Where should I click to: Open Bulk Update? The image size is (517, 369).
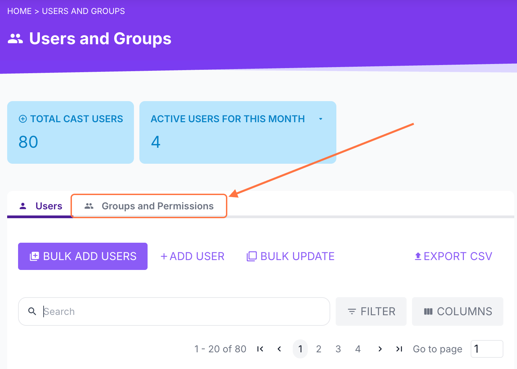(x=291, y=256)
